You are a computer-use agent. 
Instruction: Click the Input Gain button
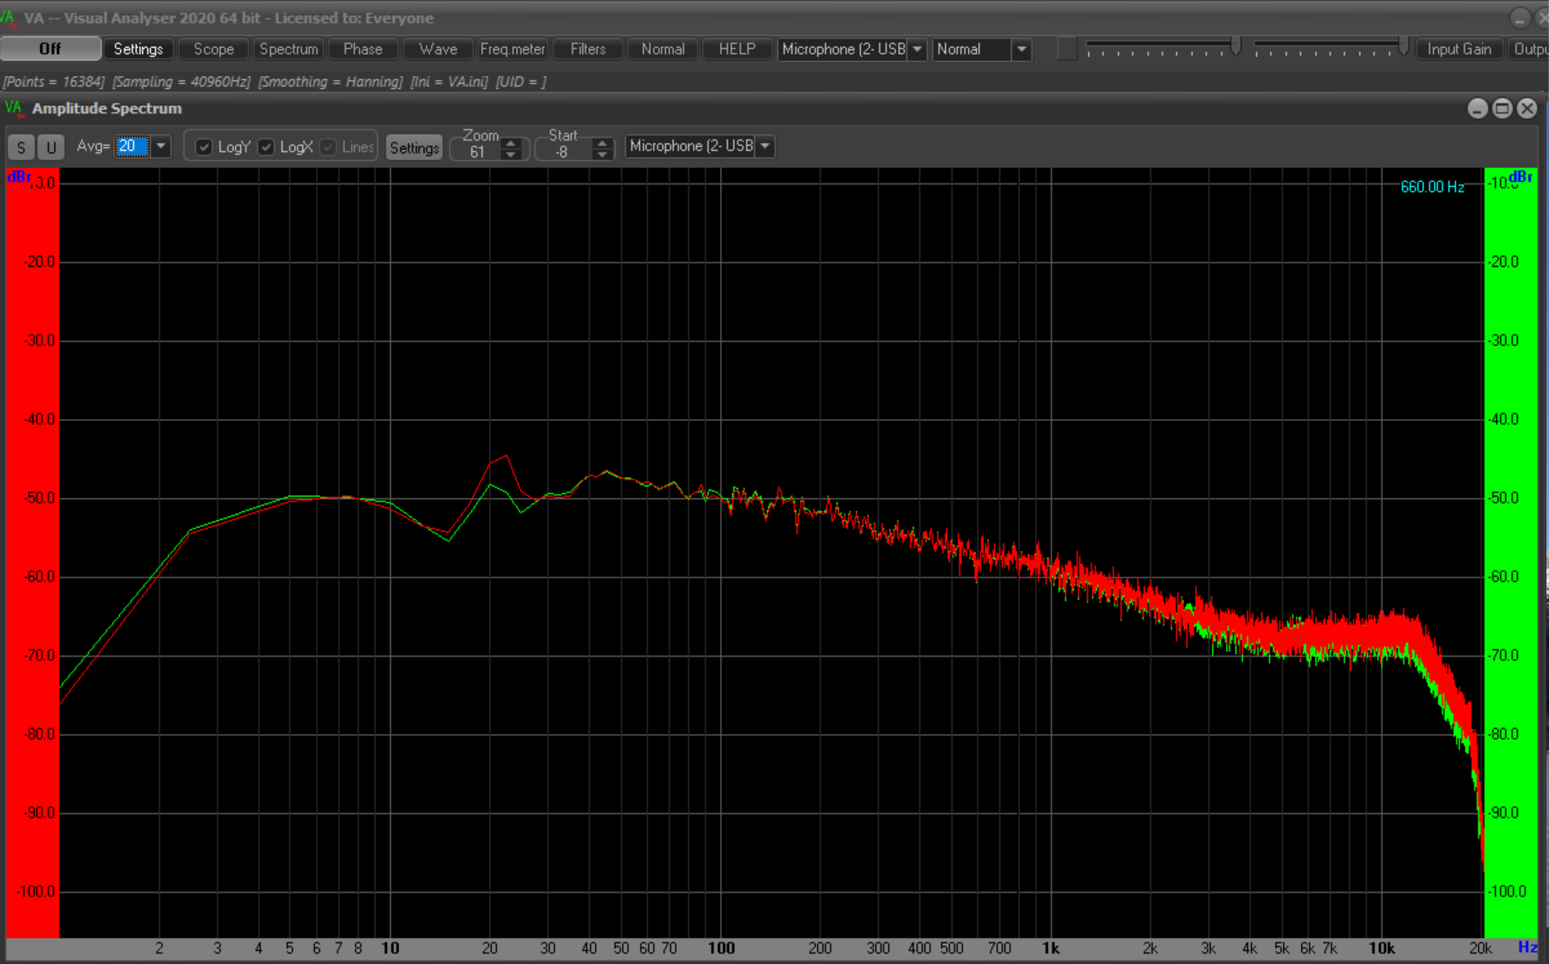click(x=1459, y=49)
